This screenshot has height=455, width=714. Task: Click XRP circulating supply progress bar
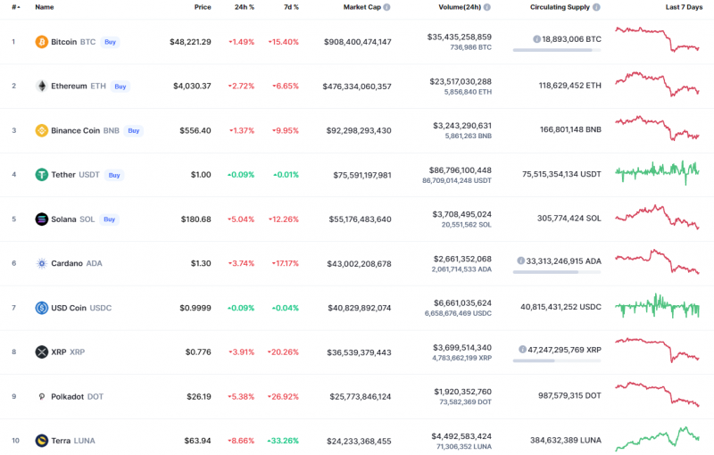tap(556, 360)
